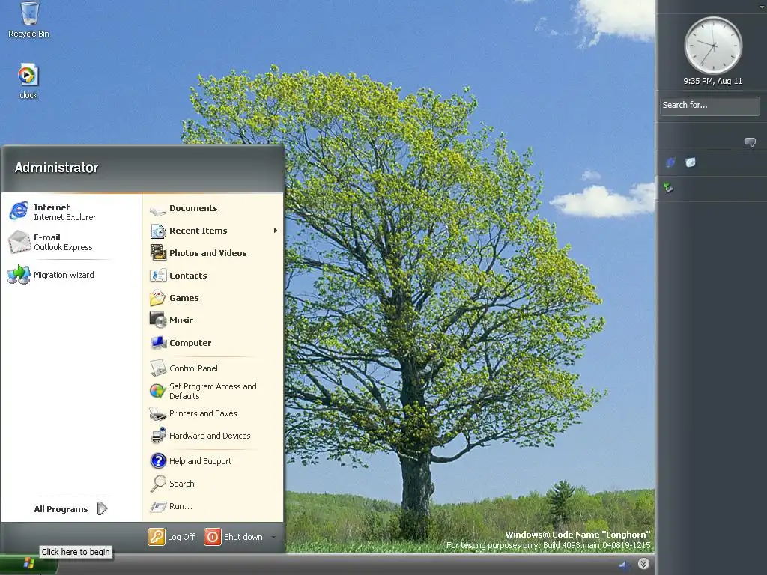Open the Recycle Bin desktop icon
Image resolution: width=767 pixels, height=575 pixels.
click(x=29, y=19)
